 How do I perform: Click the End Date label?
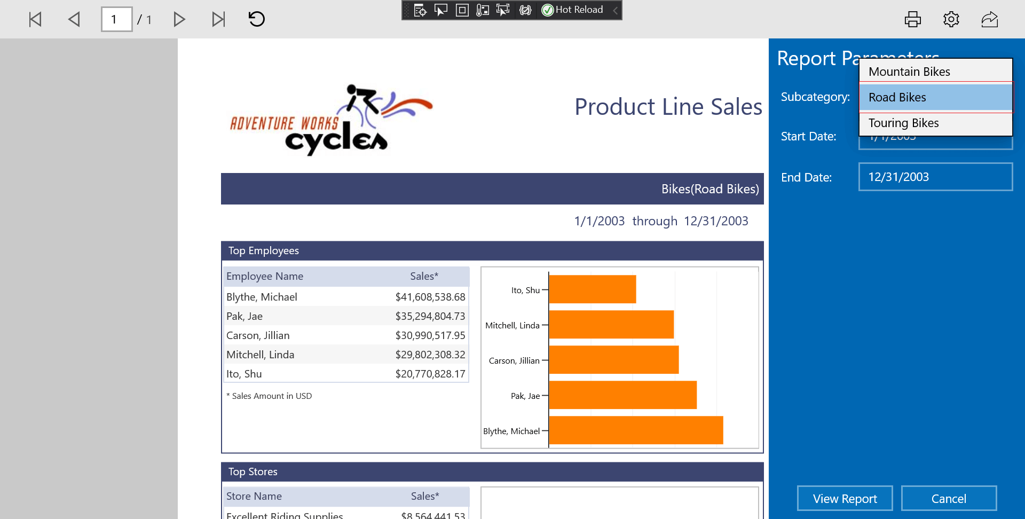pyautogui.click(x=806, y=177)
